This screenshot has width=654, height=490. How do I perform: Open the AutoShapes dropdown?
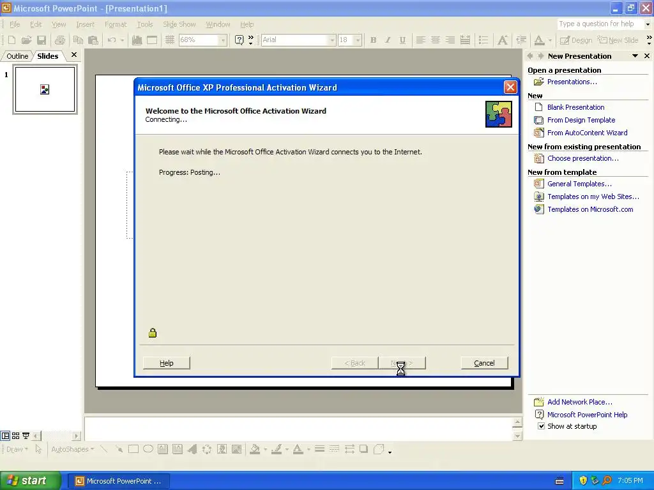pyautogui.click(x=72, y=449)
